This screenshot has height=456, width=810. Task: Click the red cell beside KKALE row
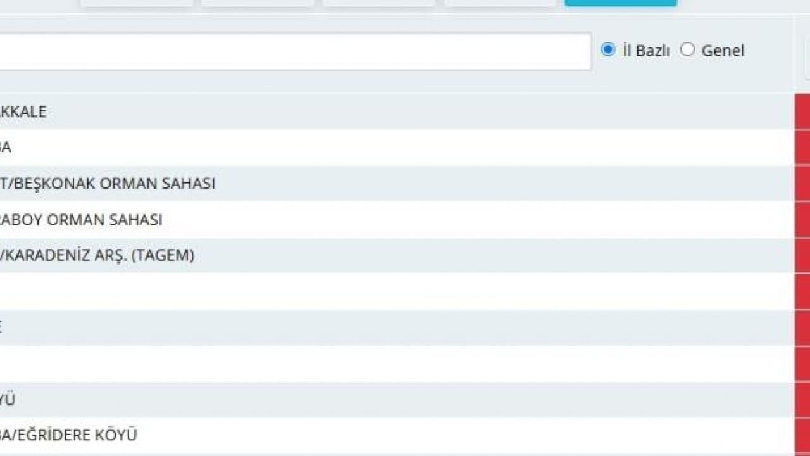pyautogui.click(x=802, y=111)
